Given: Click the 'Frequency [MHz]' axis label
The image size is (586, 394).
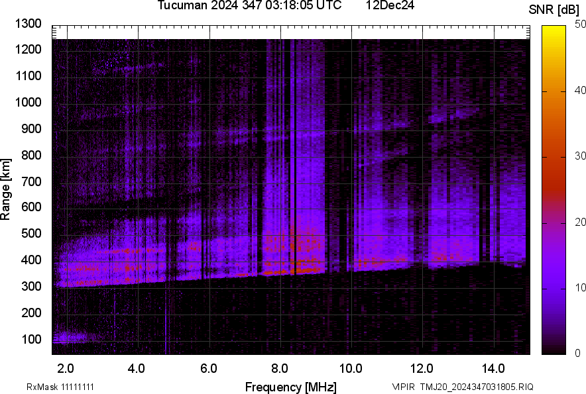Looking at the screenshot, I should pyautogui.click(x=291, y=387).
